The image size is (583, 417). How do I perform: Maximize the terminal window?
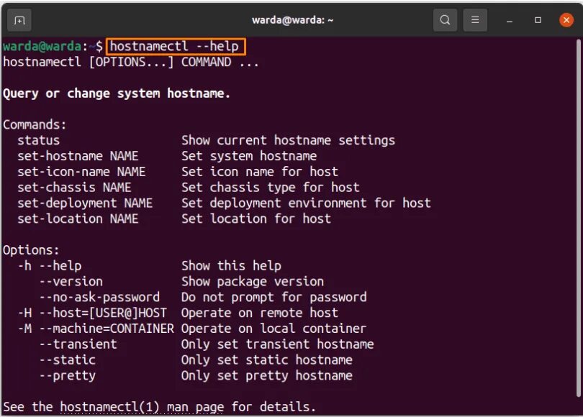click(x=538, y=20)
